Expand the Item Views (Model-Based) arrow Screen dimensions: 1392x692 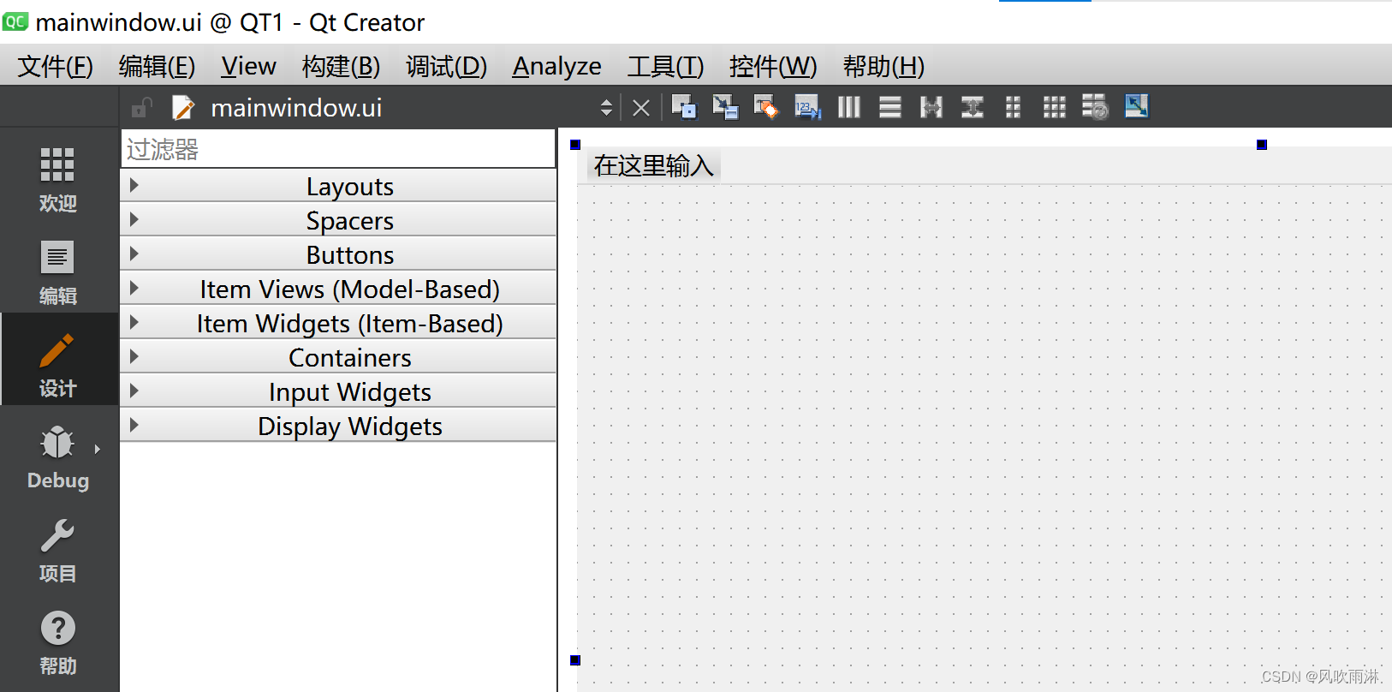134,288
